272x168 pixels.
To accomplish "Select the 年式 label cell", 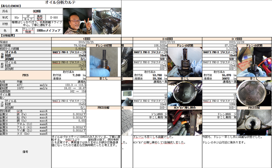I will [x=6, y=17].
